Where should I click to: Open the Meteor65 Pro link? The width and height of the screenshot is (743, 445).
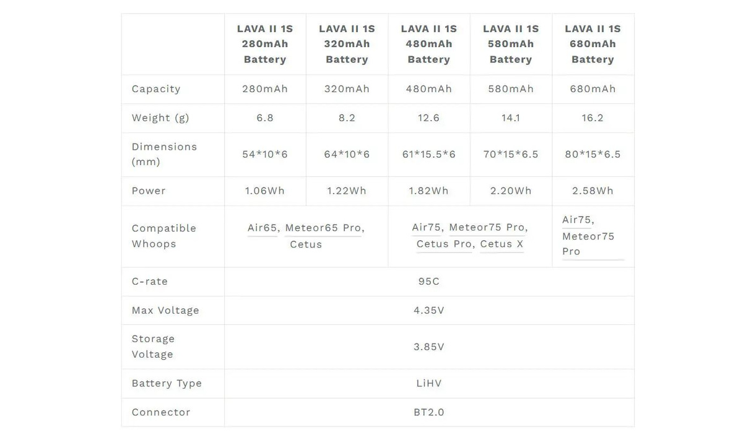click(323, 228)
